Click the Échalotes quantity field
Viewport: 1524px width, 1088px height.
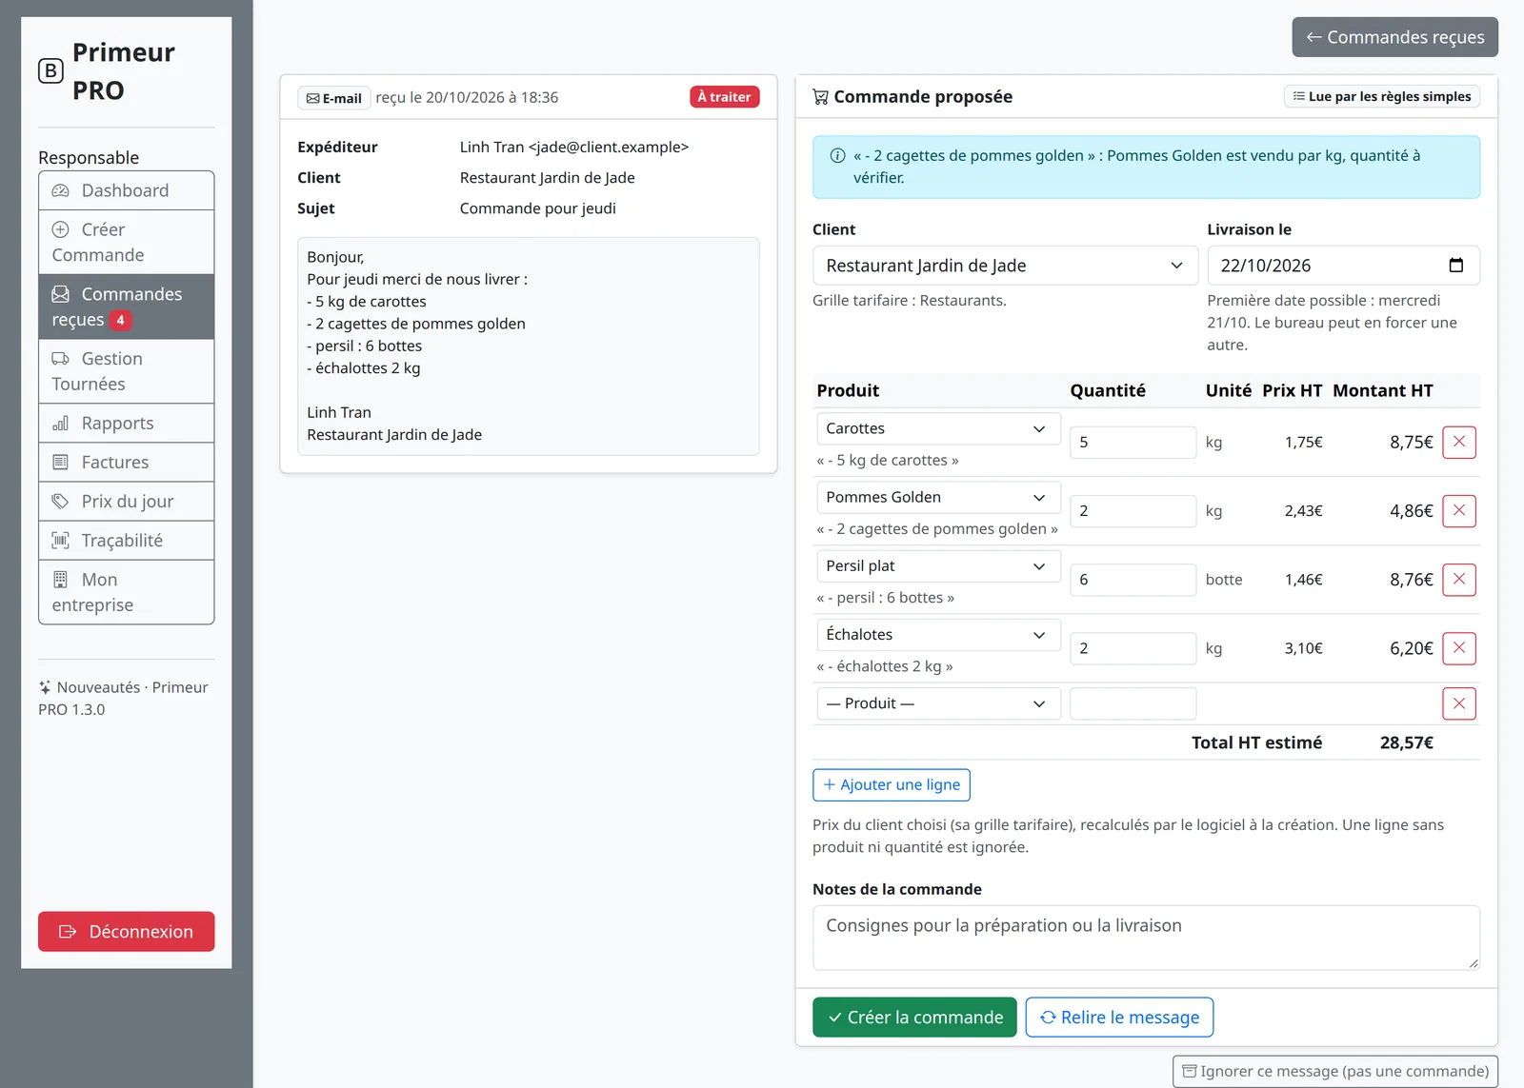(1133, 648)
